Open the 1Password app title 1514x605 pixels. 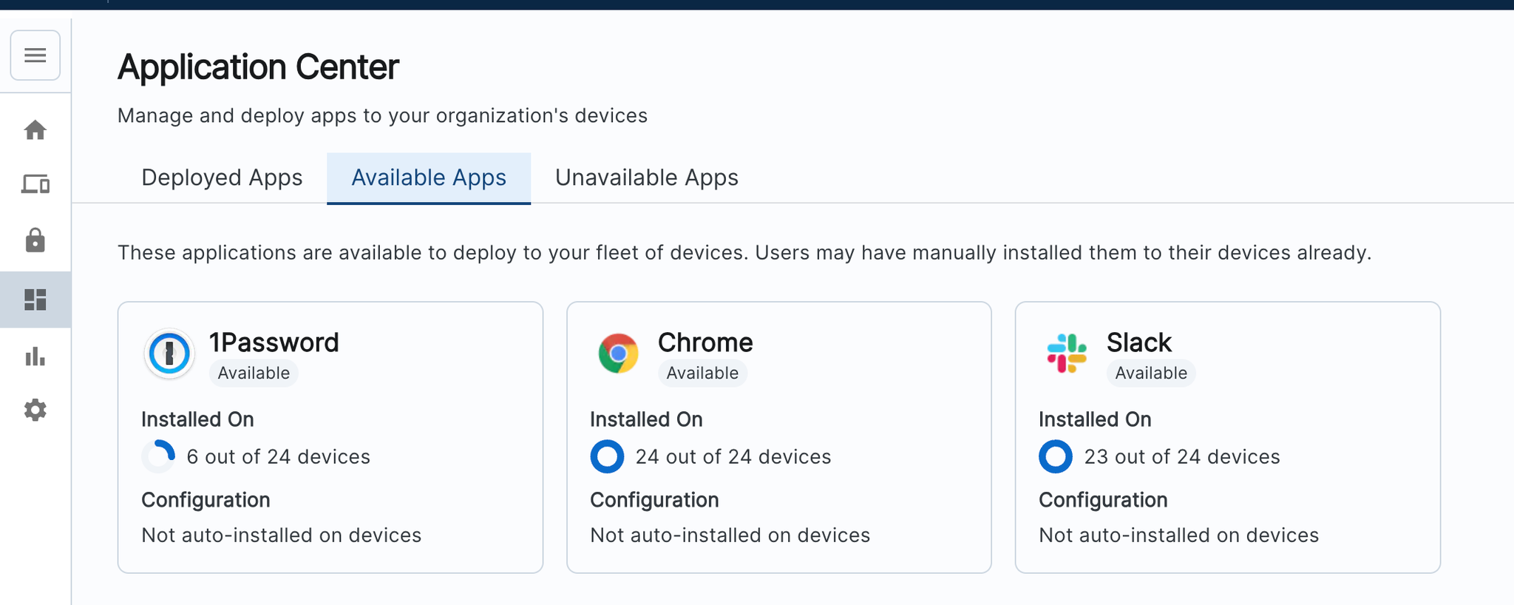click(x=274, y=342)
